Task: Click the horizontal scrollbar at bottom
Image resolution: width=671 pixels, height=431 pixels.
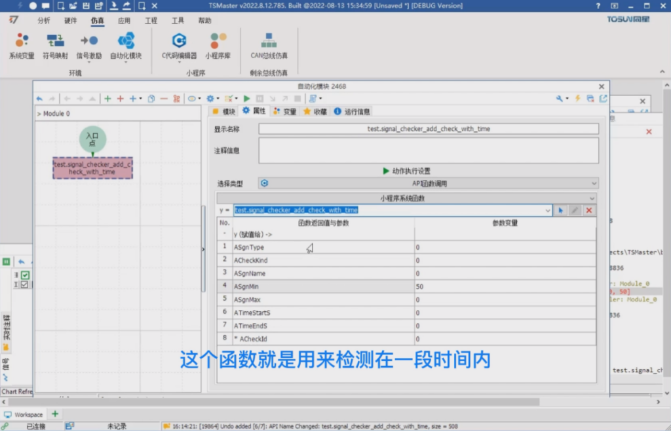Action: click(x=274, y=402)
